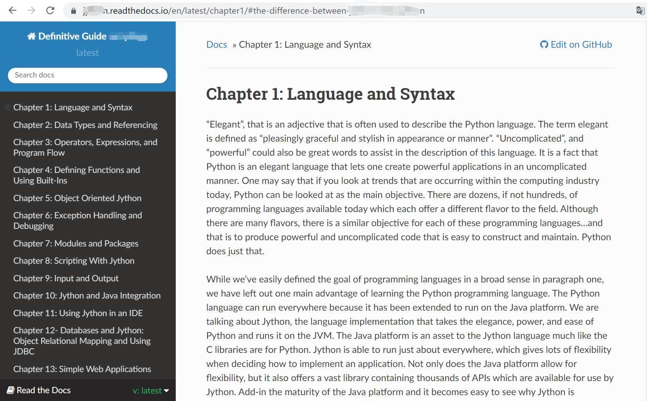This screenshot has height=401, width=647.
Task: Open Chapter 2: Data Types and Referencing
Action: tap(85, 125)
